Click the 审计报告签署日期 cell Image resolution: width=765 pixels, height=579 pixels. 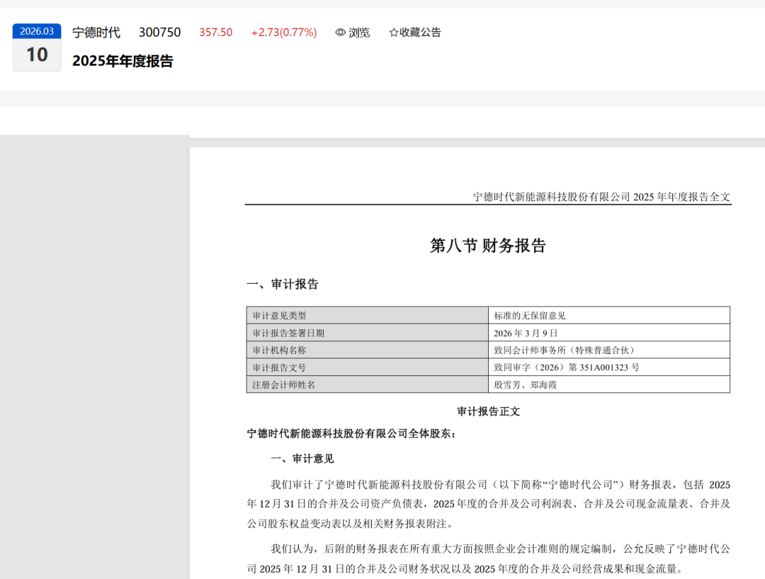(x=368, y=333)
